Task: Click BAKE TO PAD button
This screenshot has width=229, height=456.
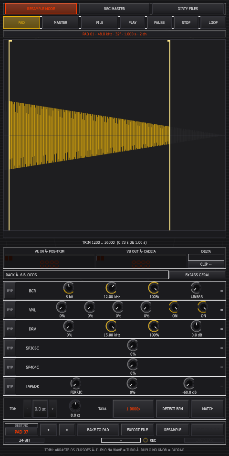Action: pyautogui.click(x=98, y=430)
